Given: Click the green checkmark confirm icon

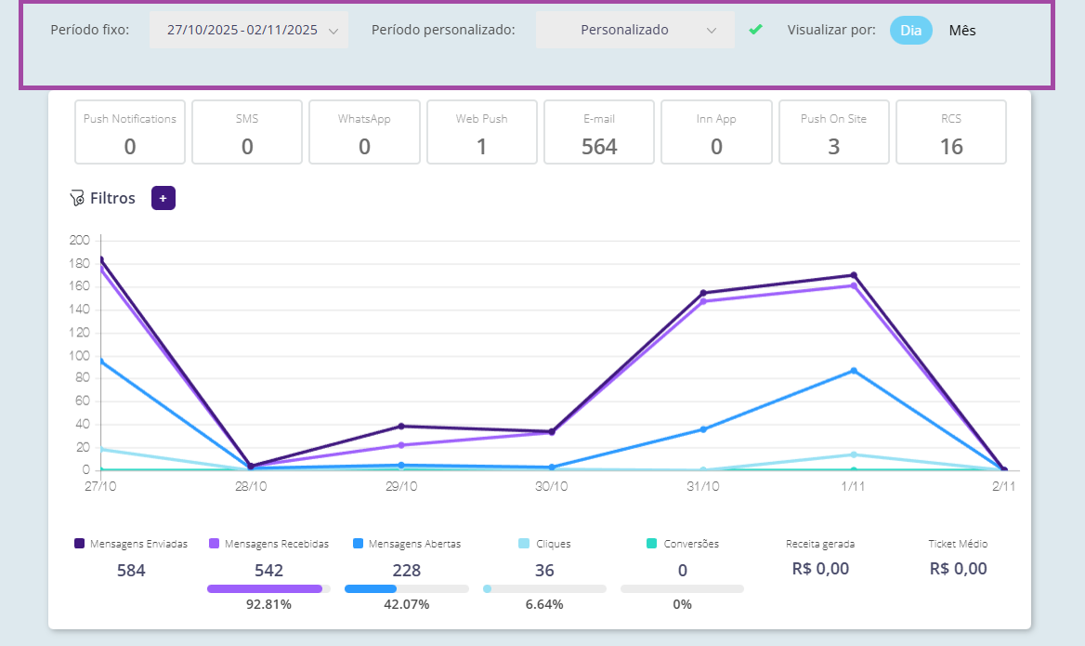Looking at the screenshot, I should coord(755,30).
